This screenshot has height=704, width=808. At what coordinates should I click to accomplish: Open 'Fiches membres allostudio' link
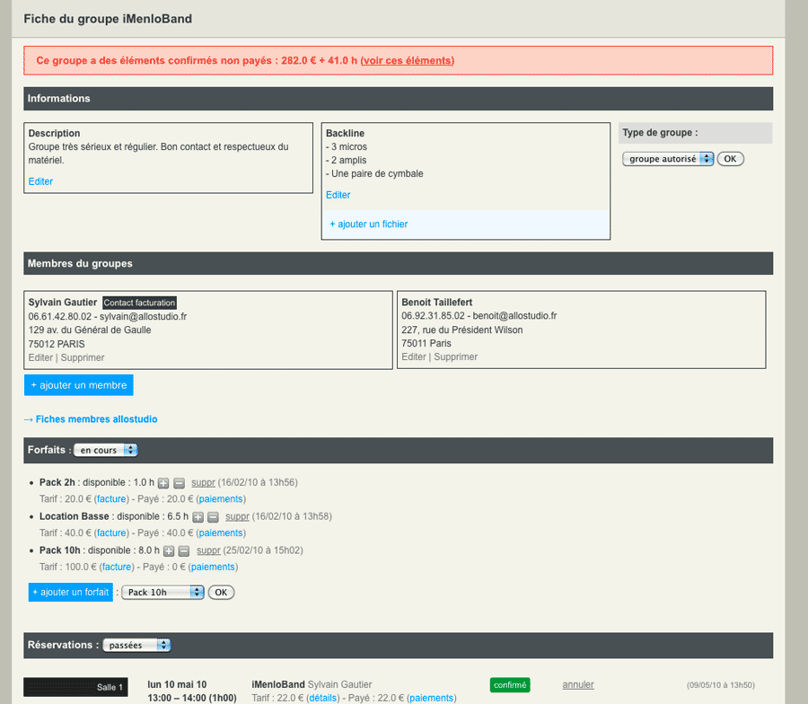(90, 419)
